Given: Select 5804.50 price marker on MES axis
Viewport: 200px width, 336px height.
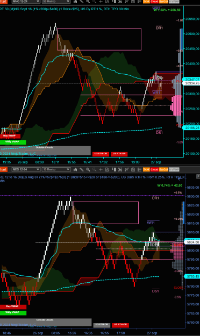Looking at the screenshot, I should click(x=192, y=242).
